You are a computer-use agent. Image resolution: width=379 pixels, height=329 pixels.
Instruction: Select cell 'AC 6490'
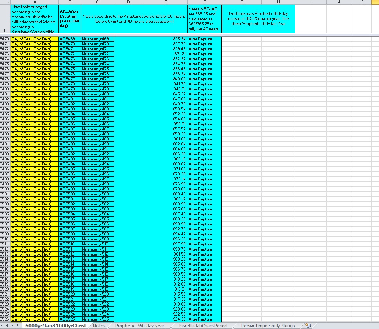(x=70, y=144)
